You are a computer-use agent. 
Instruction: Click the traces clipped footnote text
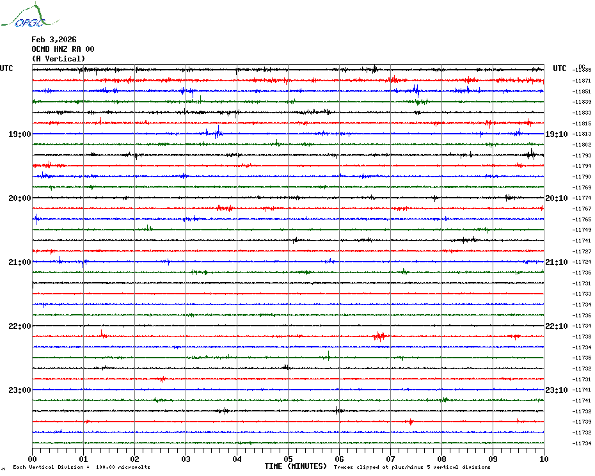pos(412,468)
